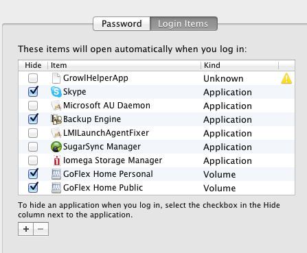Tick Hide box for LMILaunchAgentFixer
Image resolution: width=307 pixels, height=253 pixels.
33,133
